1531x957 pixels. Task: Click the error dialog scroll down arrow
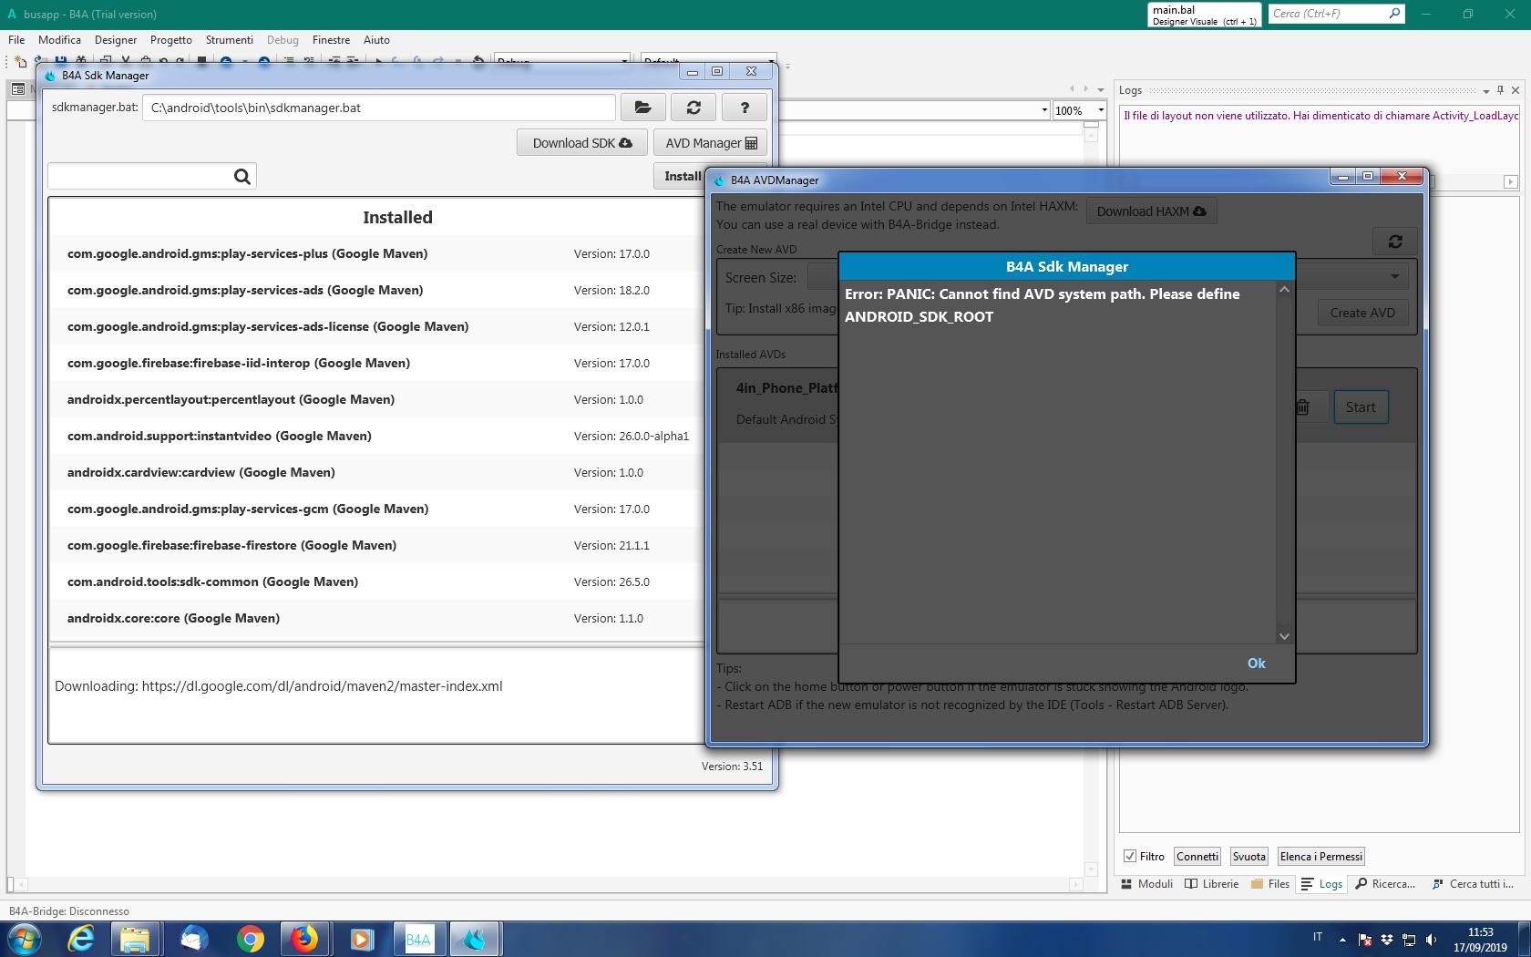pyautogui.click(x=1284, y=636)
